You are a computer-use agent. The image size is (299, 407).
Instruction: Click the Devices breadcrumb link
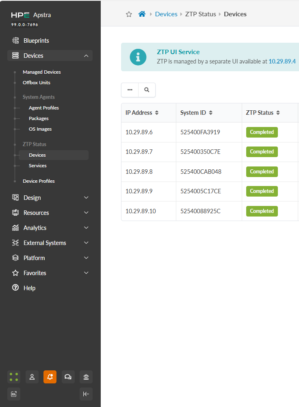166,14
